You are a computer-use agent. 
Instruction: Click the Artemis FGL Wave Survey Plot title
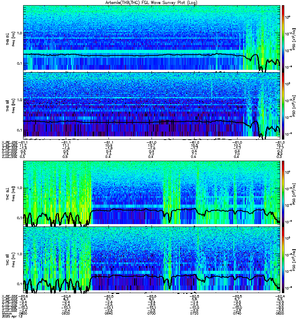point(151,2)
